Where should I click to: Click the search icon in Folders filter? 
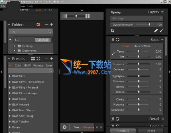click(49, 32)
